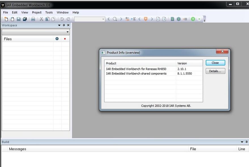Minimize the IAR Embedded Workbench window
The width and height of the screenshot is (249, 167).
(230, 4)
